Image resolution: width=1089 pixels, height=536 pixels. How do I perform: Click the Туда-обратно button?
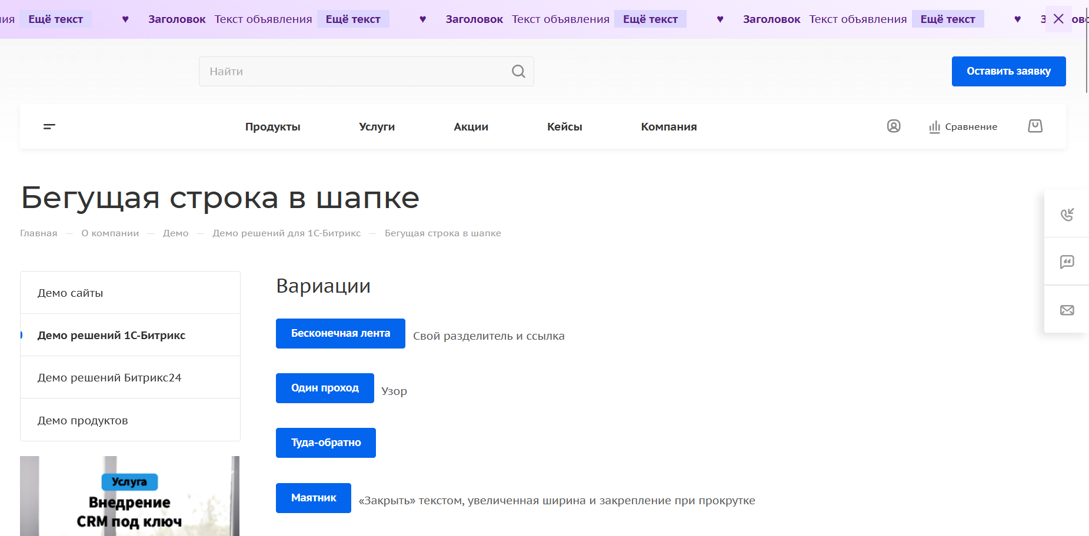[326, 443]
